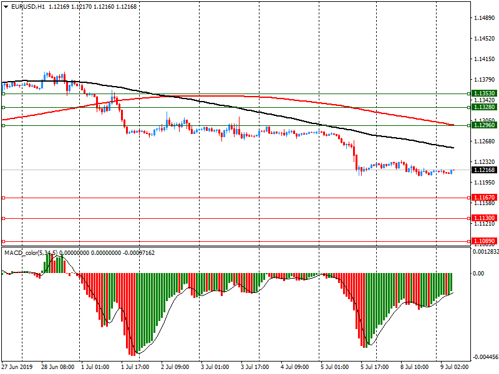Click the 1.14150 price axis value
The width and height of the screenshot is (499, 374).
click(485, 59)
